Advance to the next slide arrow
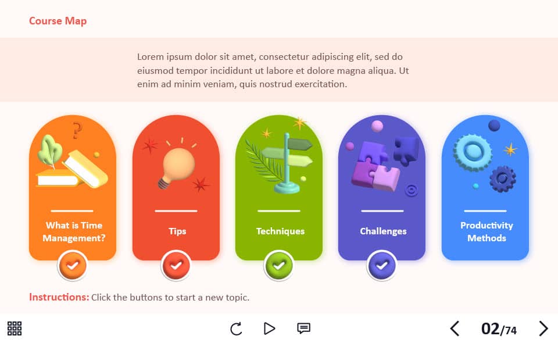 (x=543, y=328)
